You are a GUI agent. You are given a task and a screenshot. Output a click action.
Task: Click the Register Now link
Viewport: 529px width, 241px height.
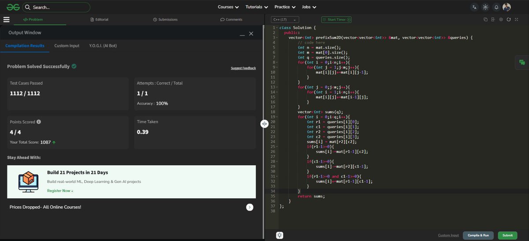tap(60, 191)
